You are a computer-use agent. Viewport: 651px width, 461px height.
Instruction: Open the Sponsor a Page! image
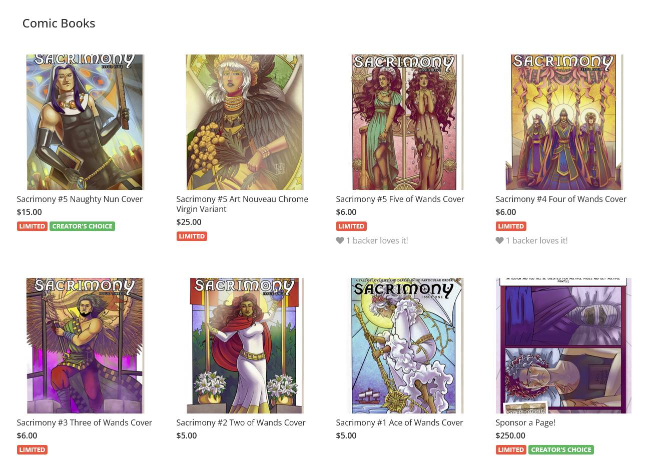coord(563,345)
